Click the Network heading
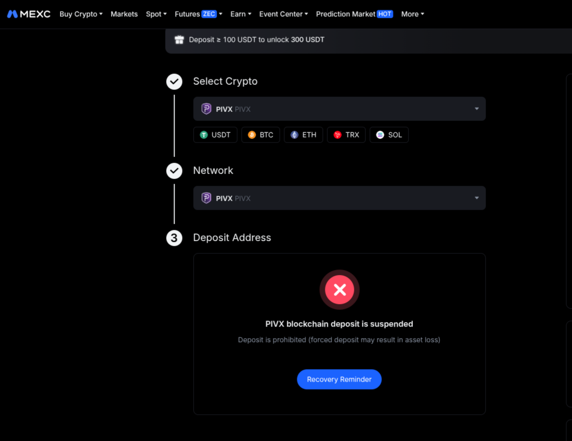 [213, 170]
